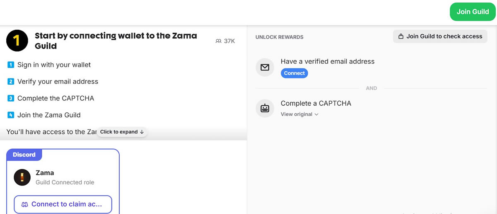Click the blue number 2 step icon
The image size is (497, 214).
click(11, 82)
